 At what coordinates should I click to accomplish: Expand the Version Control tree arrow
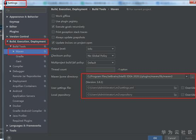coord(7,36)
